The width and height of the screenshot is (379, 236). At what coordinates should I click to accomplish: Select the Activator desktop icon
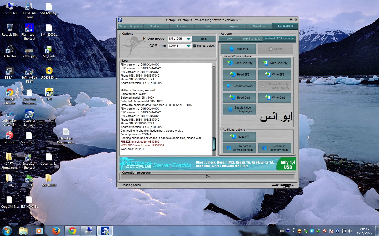pyautogui.click(x=10, y=51)
